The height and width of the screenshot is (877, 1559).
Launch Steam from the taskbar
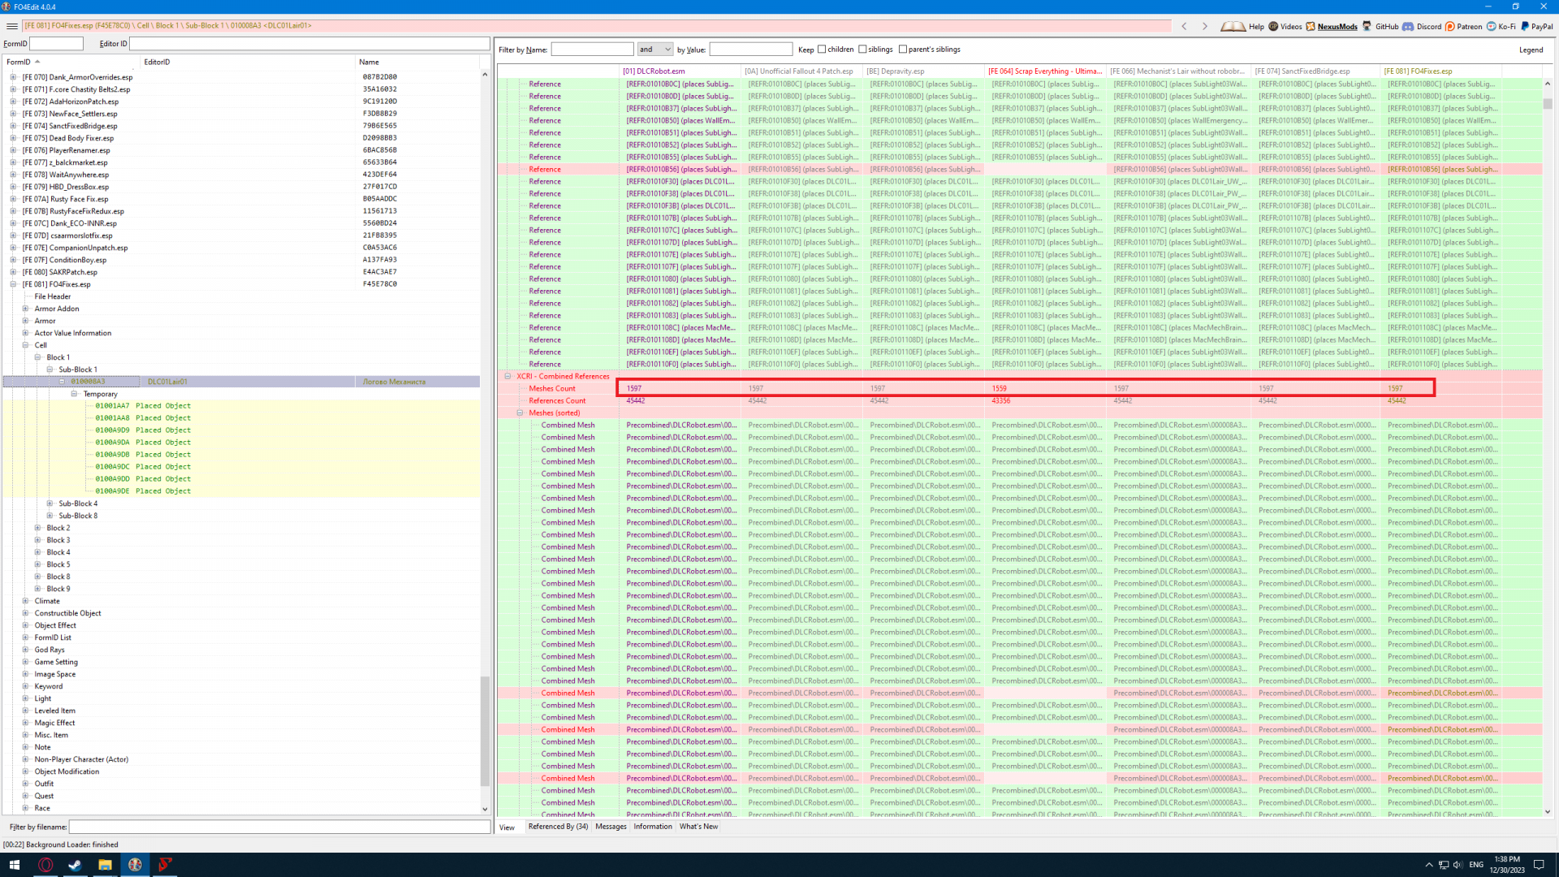[75, 865]
